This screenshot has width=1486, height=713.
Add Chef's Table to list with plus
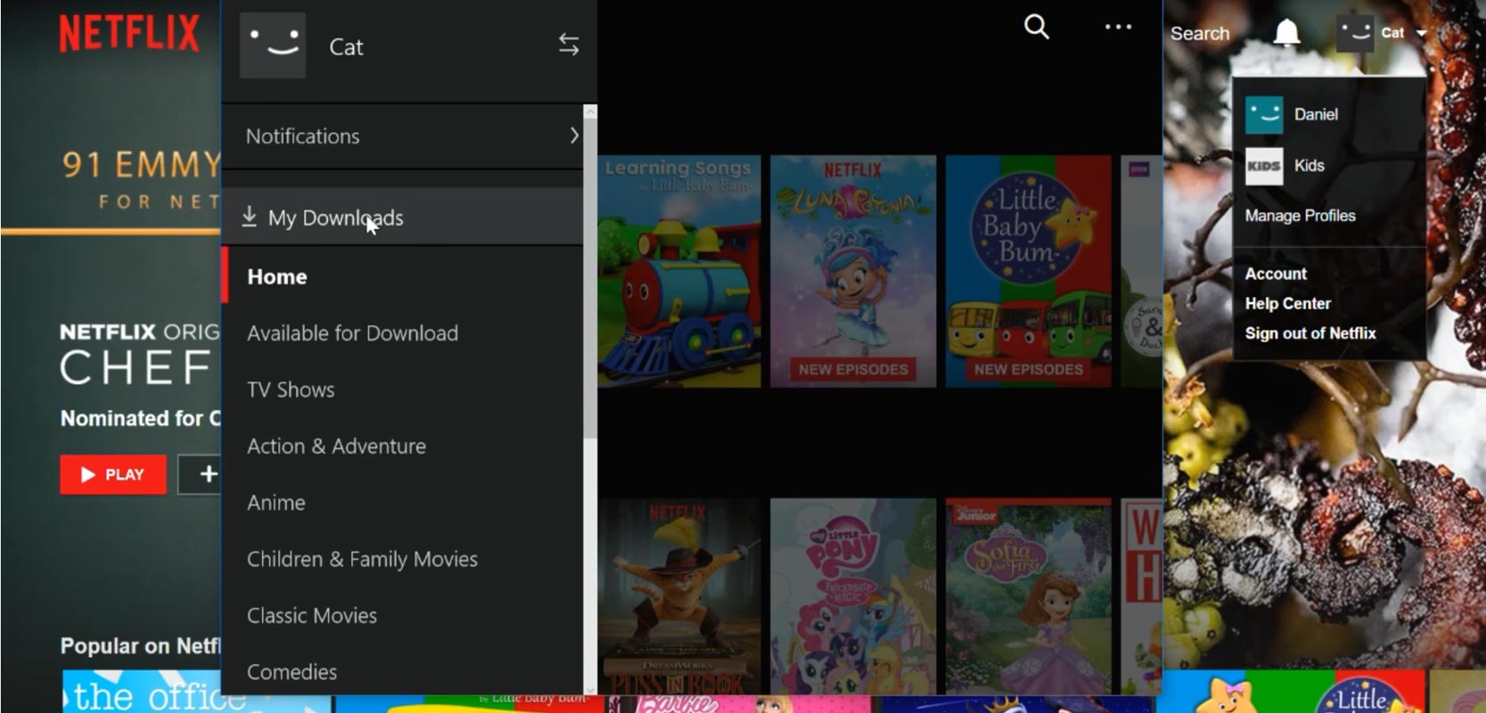201,474
